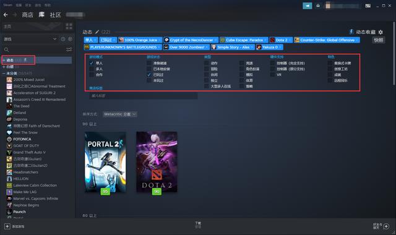Click the play-ready filter icon in sidebar
The height and width of the screenshot is (235, 396).
click(x=70, y=39)
